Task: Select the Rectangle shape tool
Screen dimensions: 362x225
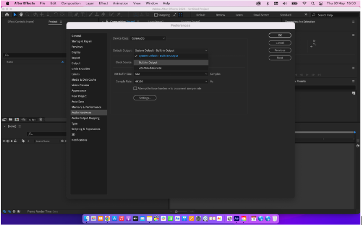Action: coord(70,15)
